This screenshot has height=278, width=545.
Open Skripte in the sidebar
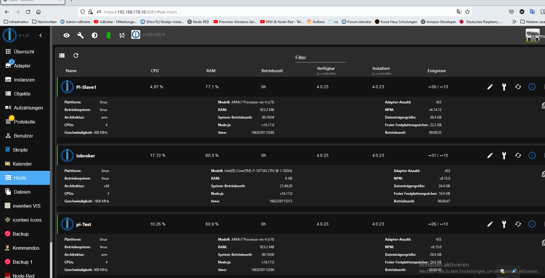click(25, 150)
